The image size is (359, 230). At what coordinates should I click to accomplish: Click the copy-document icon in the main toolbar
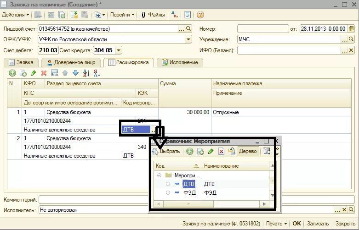tap(62, 15)
